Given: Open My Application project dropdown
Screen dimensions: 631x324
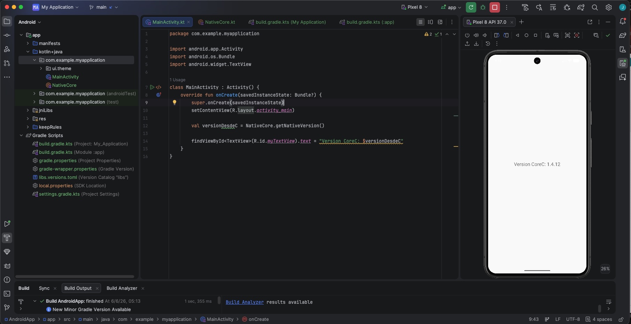Looking at the screenshot, I should click(x=56, y=7).
